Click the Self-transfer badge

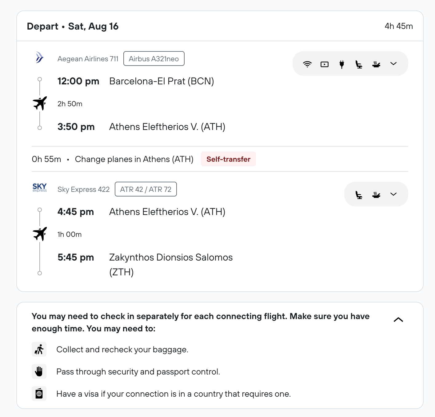point(228,159)
